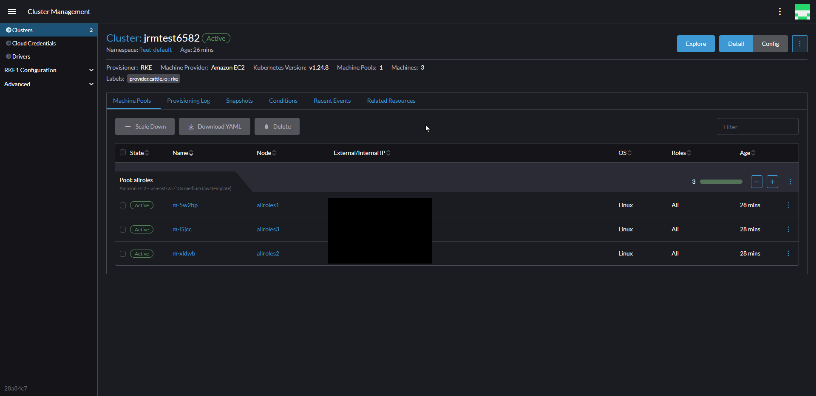Open the kebab menu on the m-5w2bp row
The width and height of the screenshot is (816, 396).
point(788,205)
